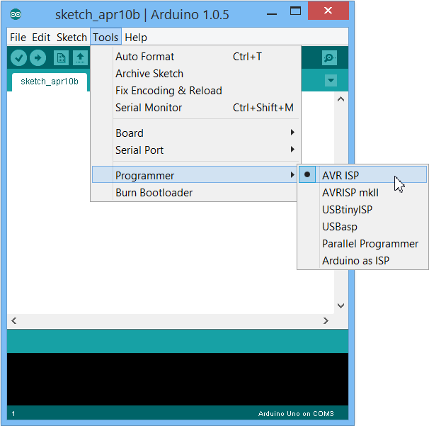Switch to sketch_apr10b tab
The height and width of the screenshot is (426, 429).
point(50,82)
